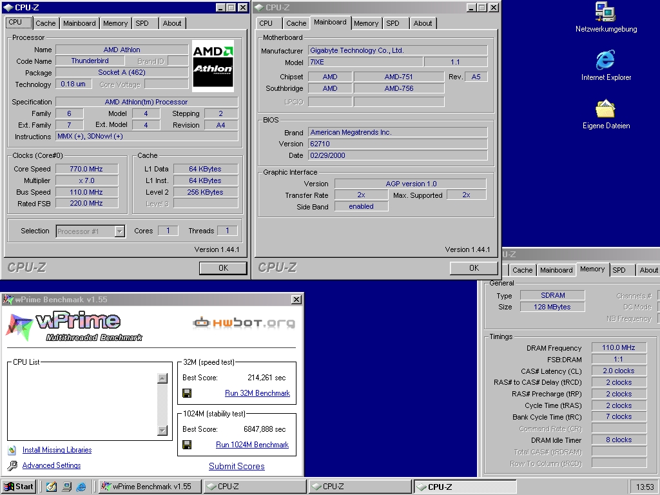The width and height of the screenshot is (660, 495).
Task: Click the Internet Explorer quick launch icon
Action: pyautogui.click(x=81, y=487)
